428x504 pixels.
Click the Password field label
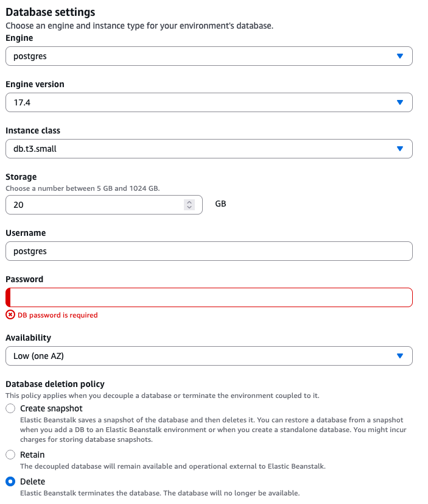[x=24, y=279]
